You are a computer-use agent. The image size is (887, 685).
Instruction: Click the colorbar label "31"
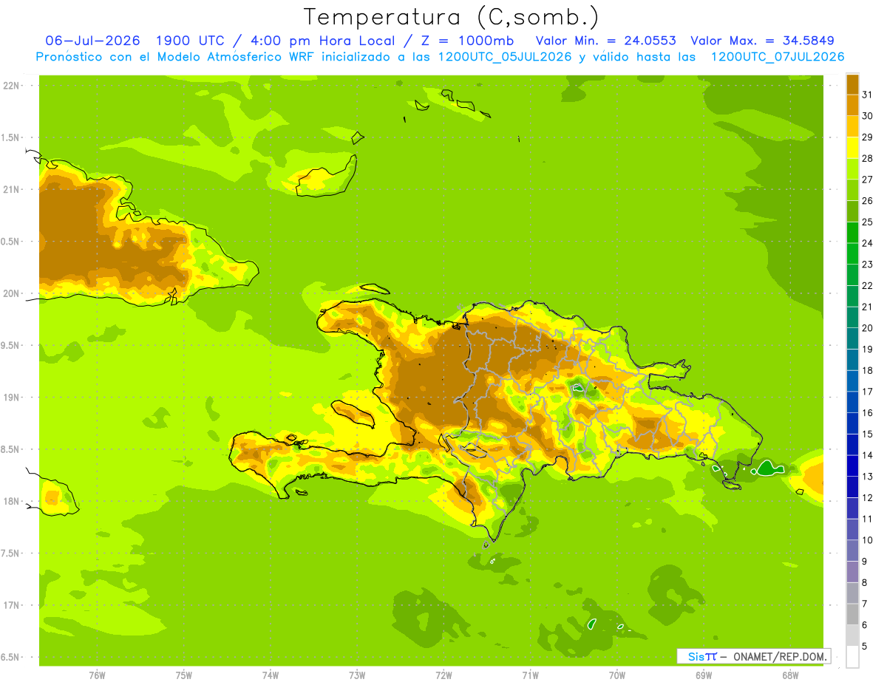(868, 95)
